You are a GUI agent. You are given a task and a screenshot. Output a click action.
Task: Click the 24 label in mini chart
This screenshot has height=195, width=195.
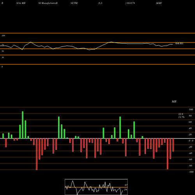[x=126, y=190]
